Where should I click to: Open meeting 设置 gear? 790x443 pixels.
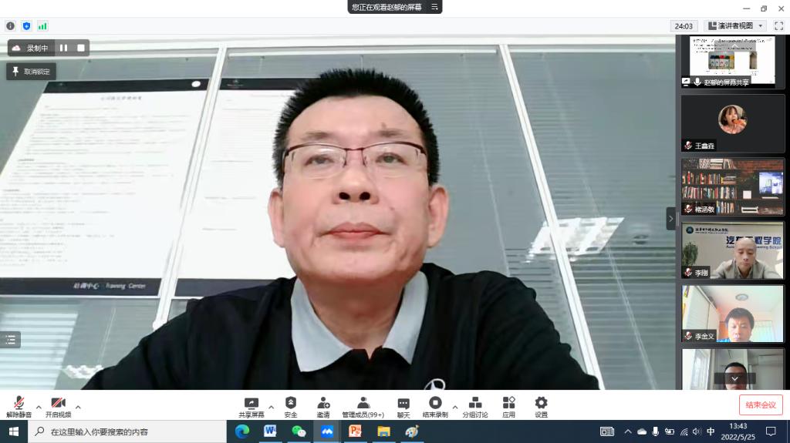[541, 407]
